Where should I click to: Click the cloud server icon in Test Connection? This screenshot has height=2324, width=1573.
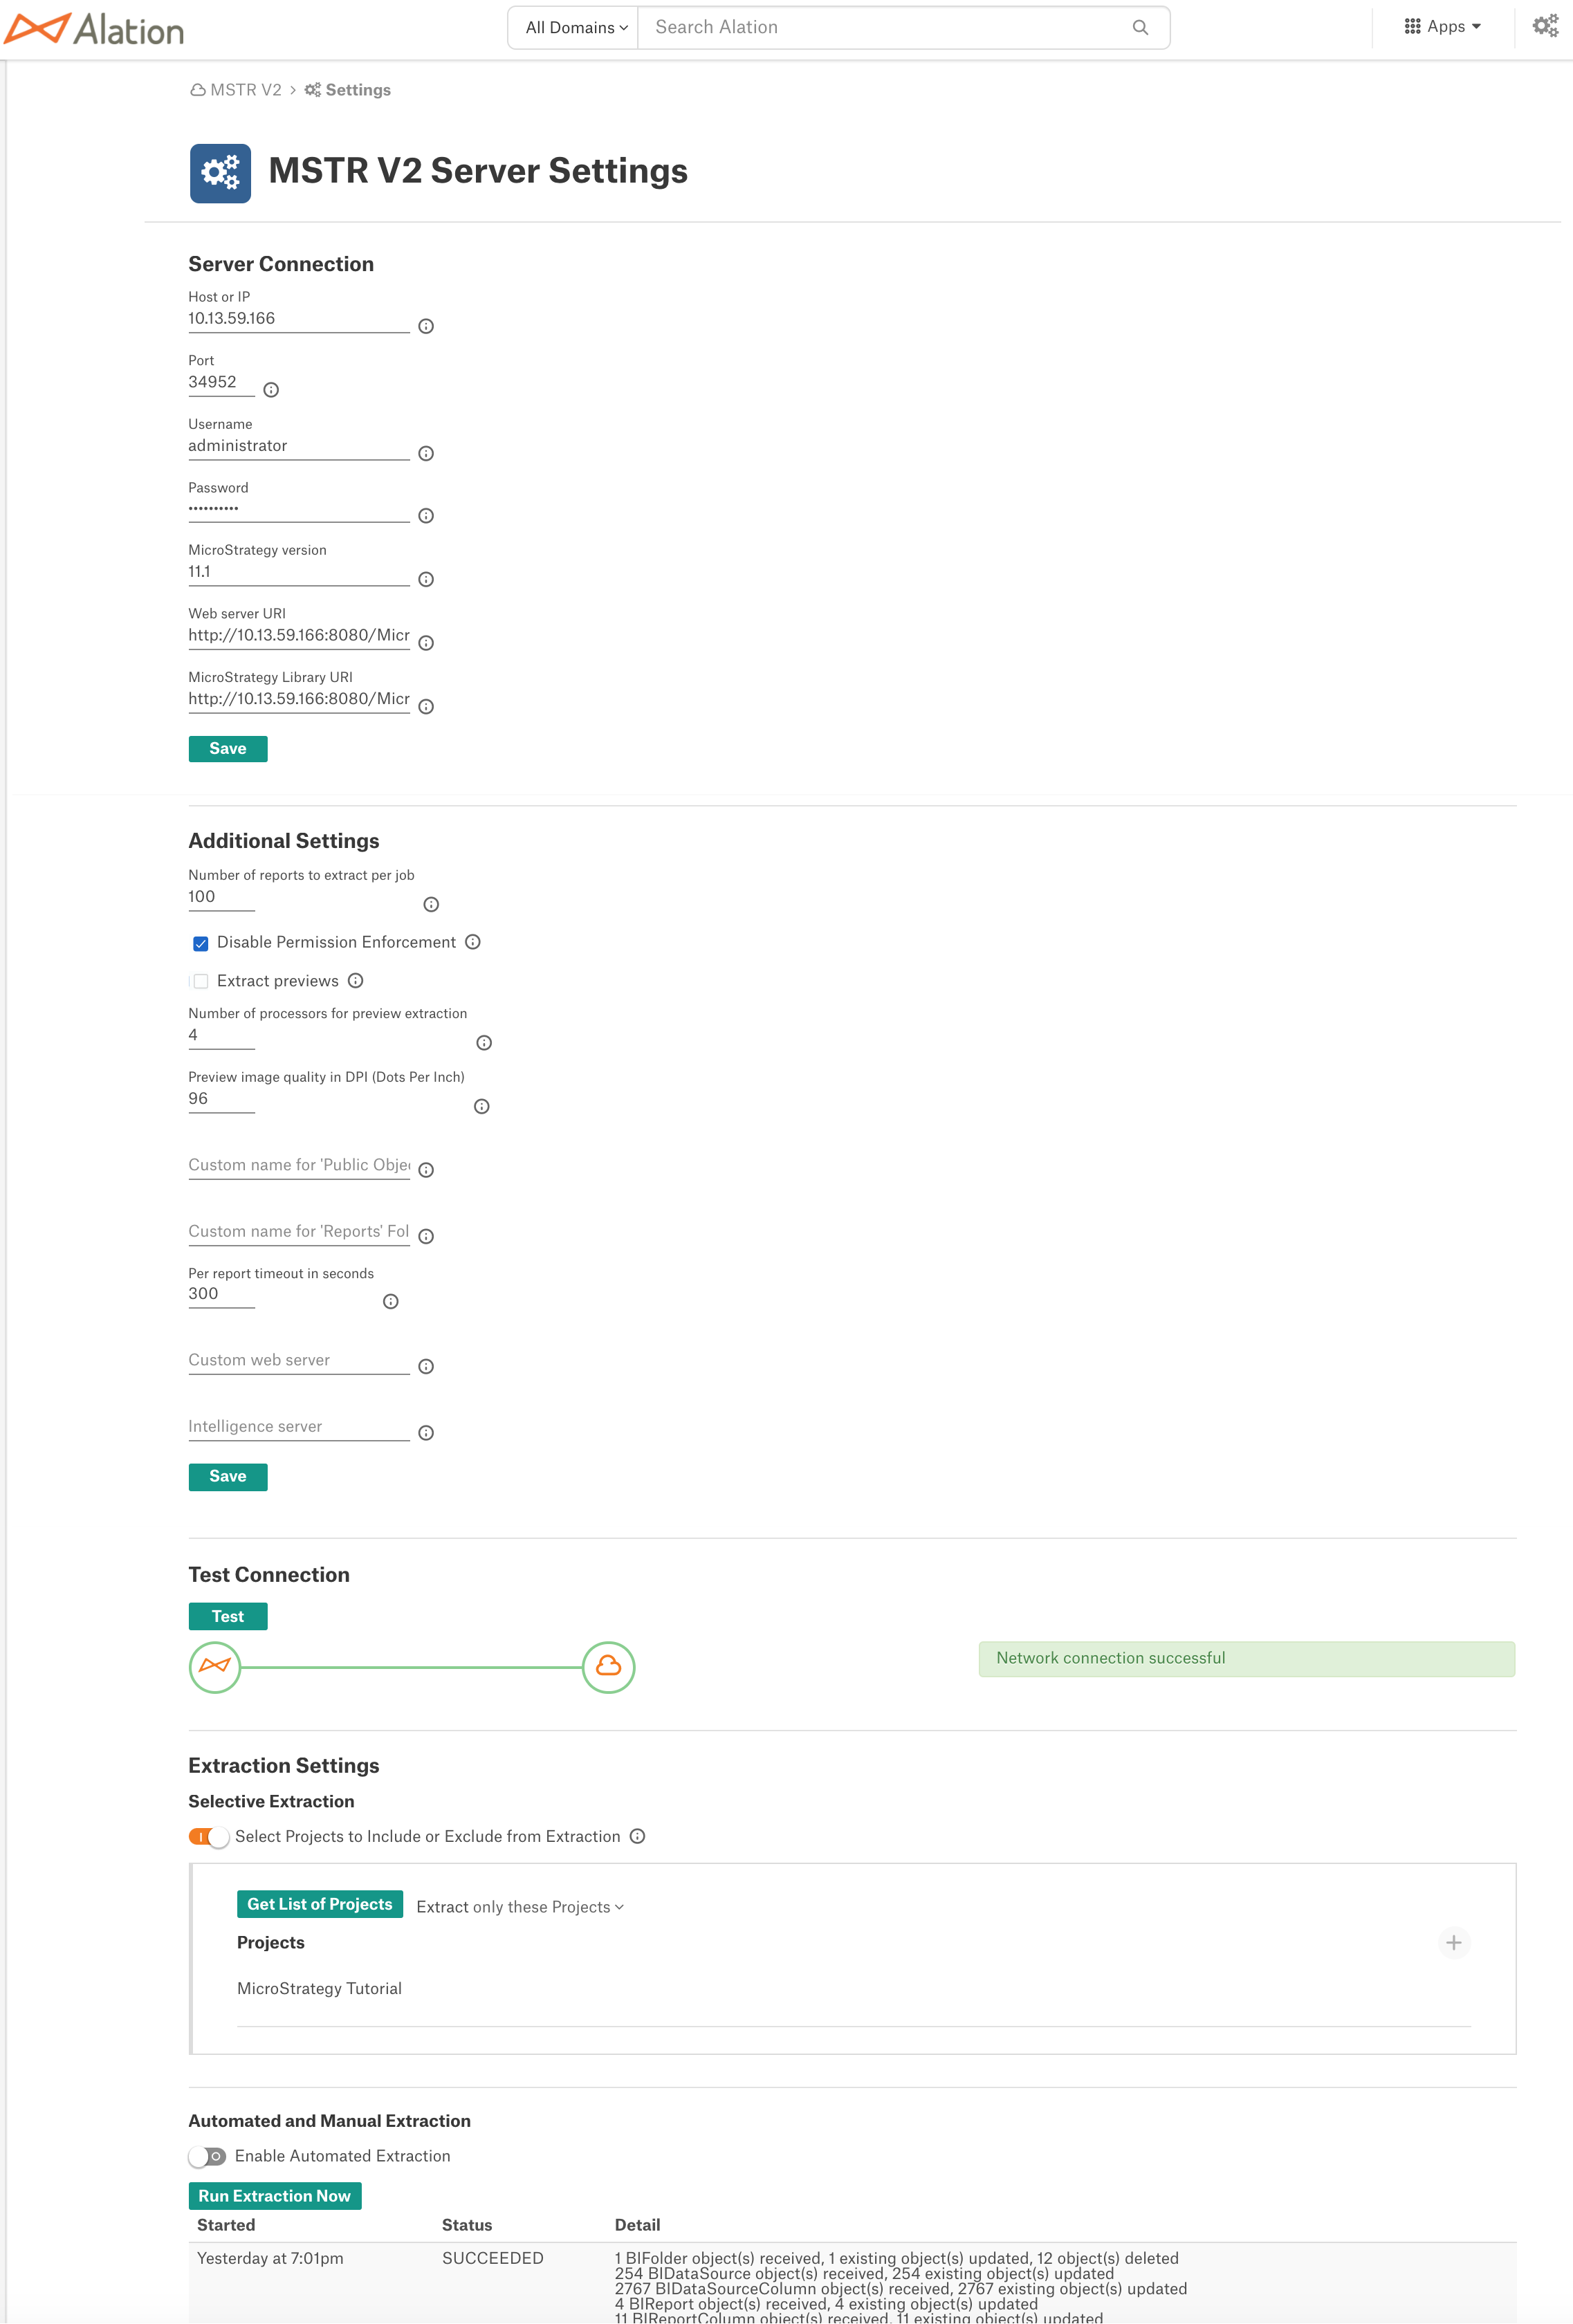[608, 1666]
